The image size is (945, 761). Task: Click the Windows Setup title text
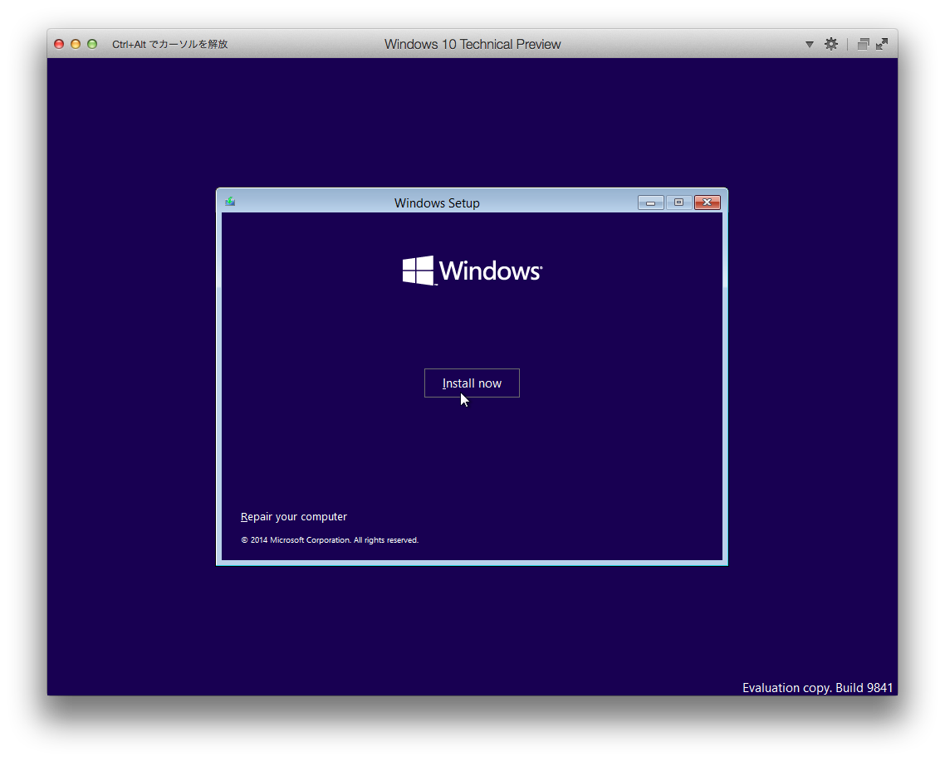click(x=437, y=203)
